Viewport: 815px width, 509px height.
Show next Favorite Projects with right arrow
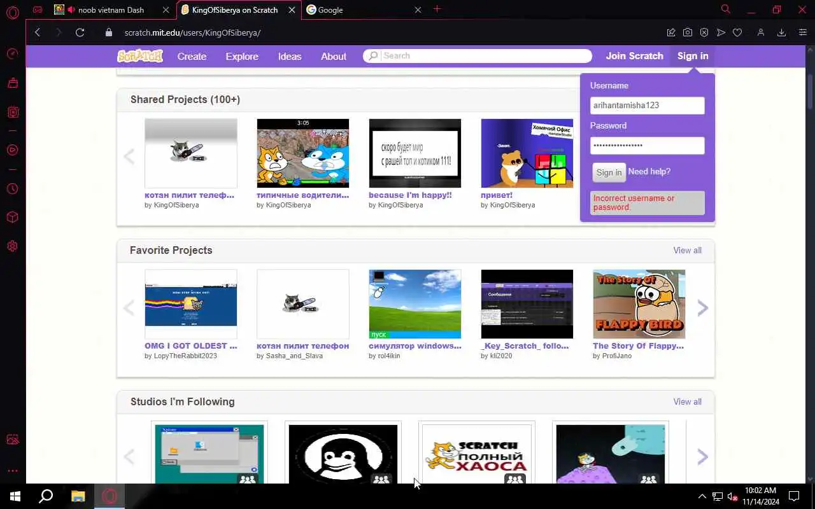point(702,308)
